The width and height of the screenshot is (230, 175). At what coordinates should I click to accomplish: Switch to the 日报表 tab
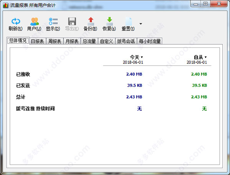[x=38, y=41]
